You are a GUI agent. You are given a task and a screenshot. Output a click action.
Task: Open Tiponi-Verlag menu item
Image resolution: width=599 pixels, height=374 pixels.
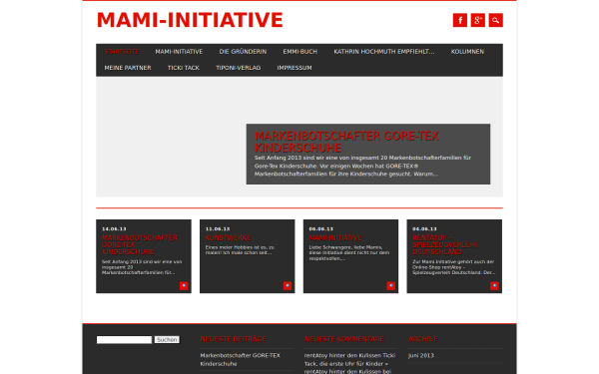click(x=238, y=68)
